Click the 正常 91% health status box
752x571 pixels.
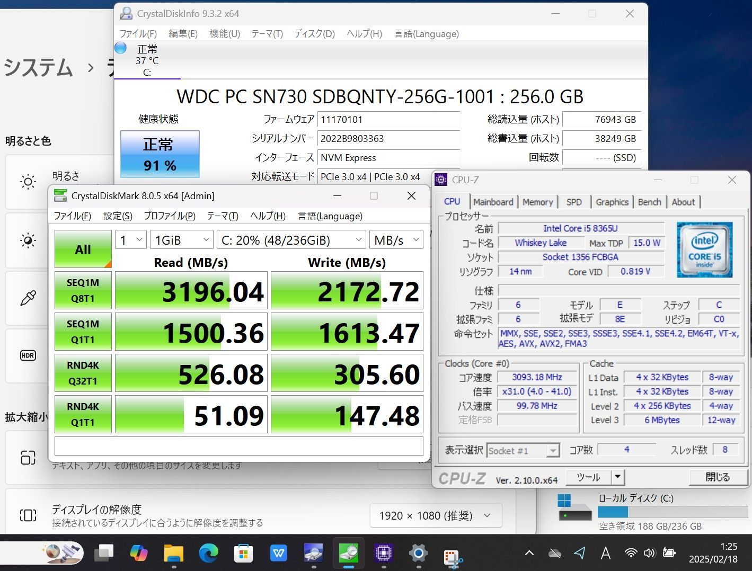[160, 154]
